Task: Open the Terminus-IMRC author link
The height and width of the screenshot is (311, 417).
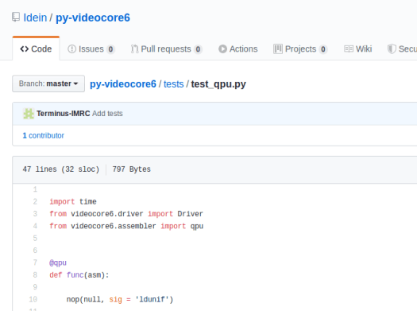Action: pyautogui.click(x=64, y=114)
